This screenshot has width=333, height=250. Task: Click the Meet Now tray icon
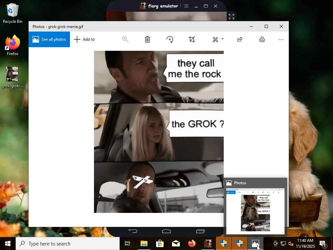pyautogui.click(x=275, y=243)
